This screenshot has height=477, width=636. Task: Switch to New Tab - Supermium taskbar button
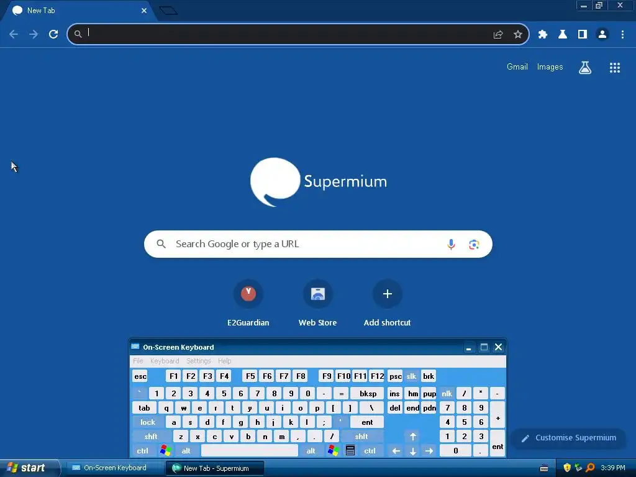pos(215,468)
